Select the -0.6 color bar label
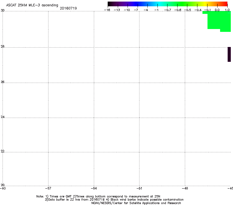The width and height of the screenshot is (233, 205). point(178,10)
